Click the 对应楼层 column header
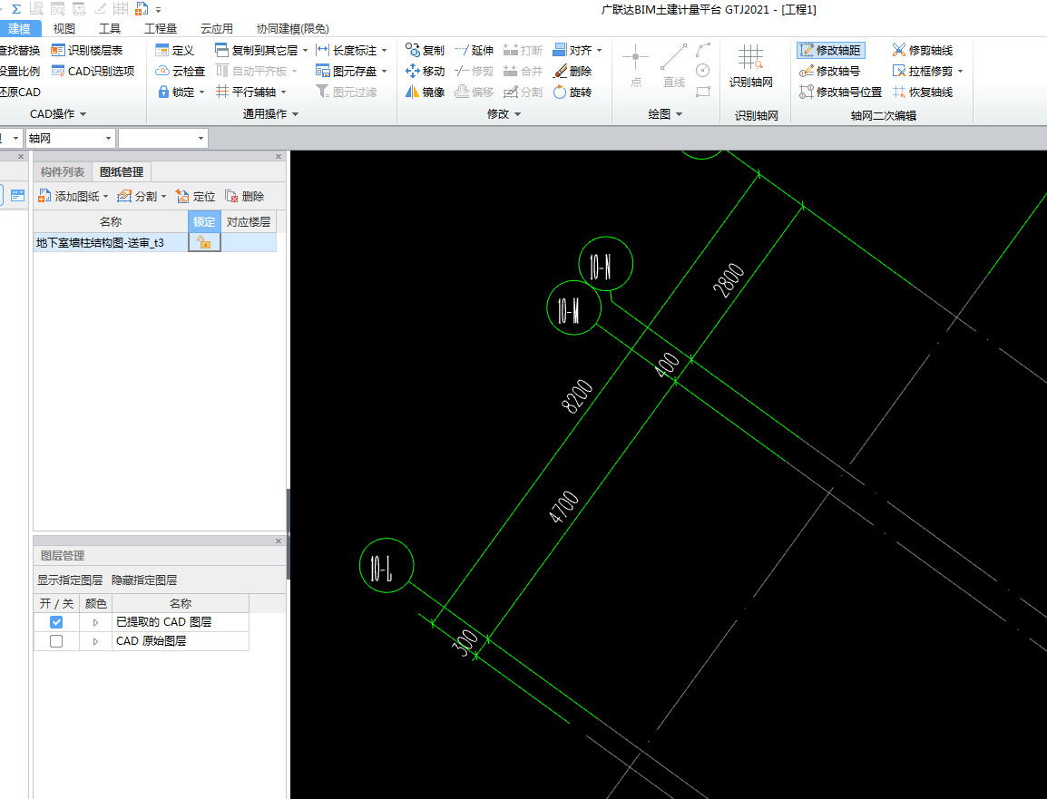This screenshot has height=799, width=1047. pos(249,221)
